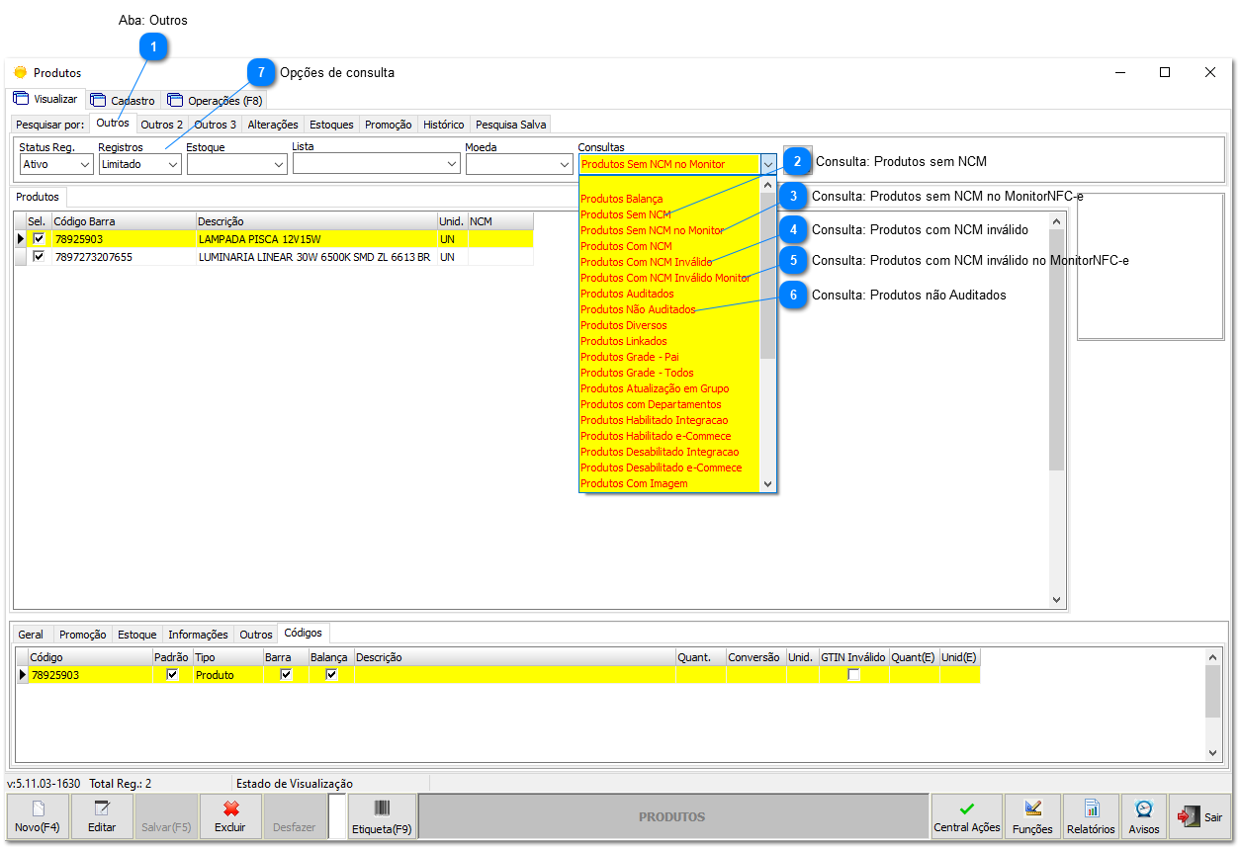Click the Editar pencil icon button

pyautogui.click(x=102, y=809)
